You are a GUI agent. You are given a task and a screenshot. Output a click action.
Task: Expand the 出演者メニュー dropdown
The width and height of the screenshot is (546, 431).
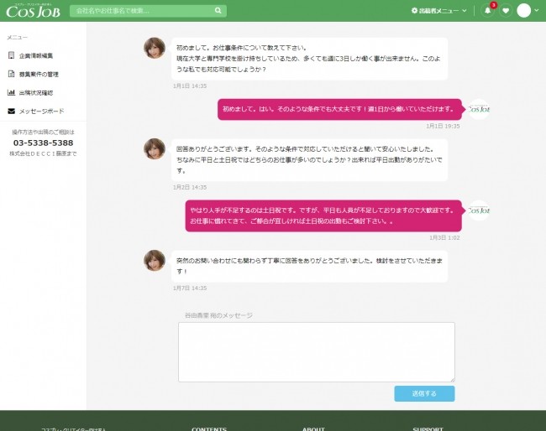437,11
